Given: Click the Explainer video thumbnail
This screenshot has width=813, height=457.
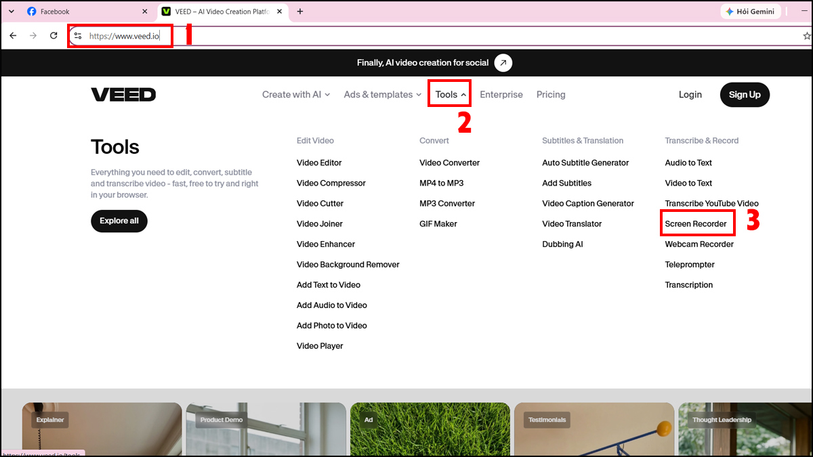Looking at the screenshot, I should (102, 429).
